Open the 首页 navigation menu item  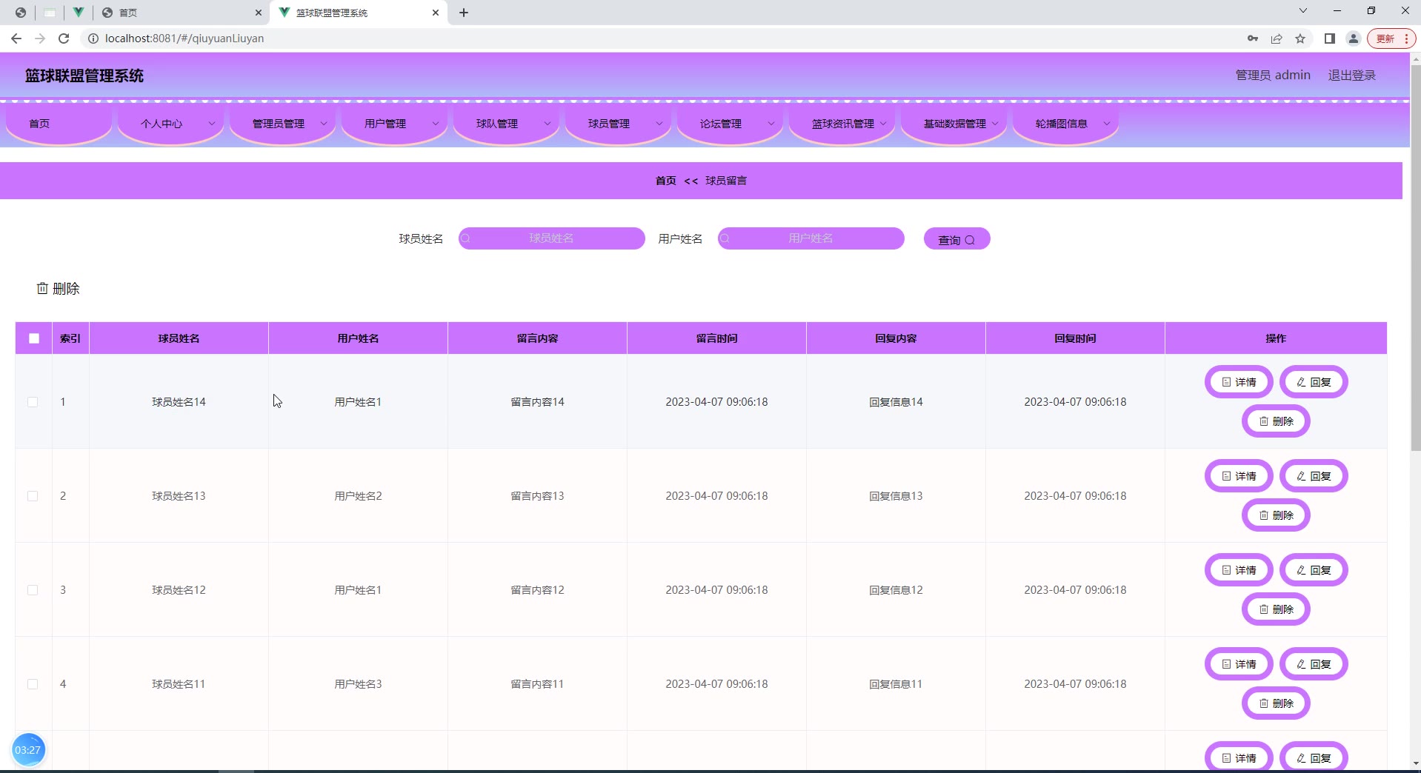pyautogui.click(x=59, y=124)
